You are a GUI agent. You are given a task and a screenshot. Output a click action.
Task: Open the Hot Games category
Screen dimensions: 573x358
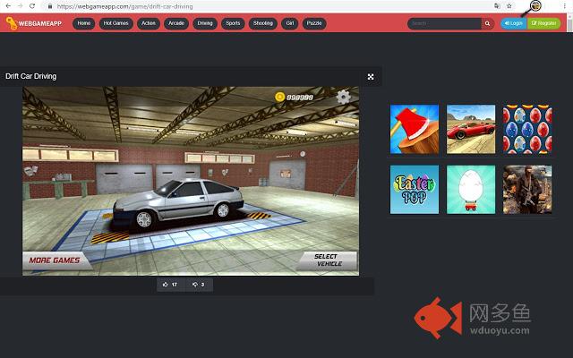[115, 23]
